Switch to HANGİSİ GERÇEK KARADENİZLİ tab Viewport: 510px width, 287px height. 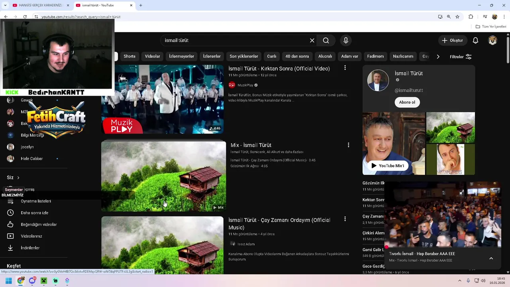41,5
